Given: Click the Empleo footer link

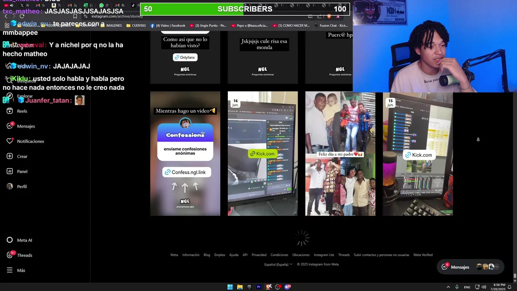Looking at the screenshot, I should 220,255.
